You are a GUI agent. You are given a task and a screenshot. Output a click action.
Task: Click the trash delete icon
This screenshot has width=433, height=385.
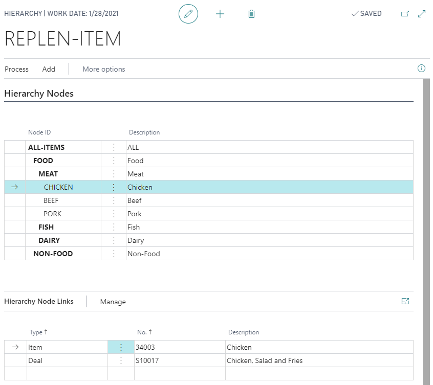point(251,14)
